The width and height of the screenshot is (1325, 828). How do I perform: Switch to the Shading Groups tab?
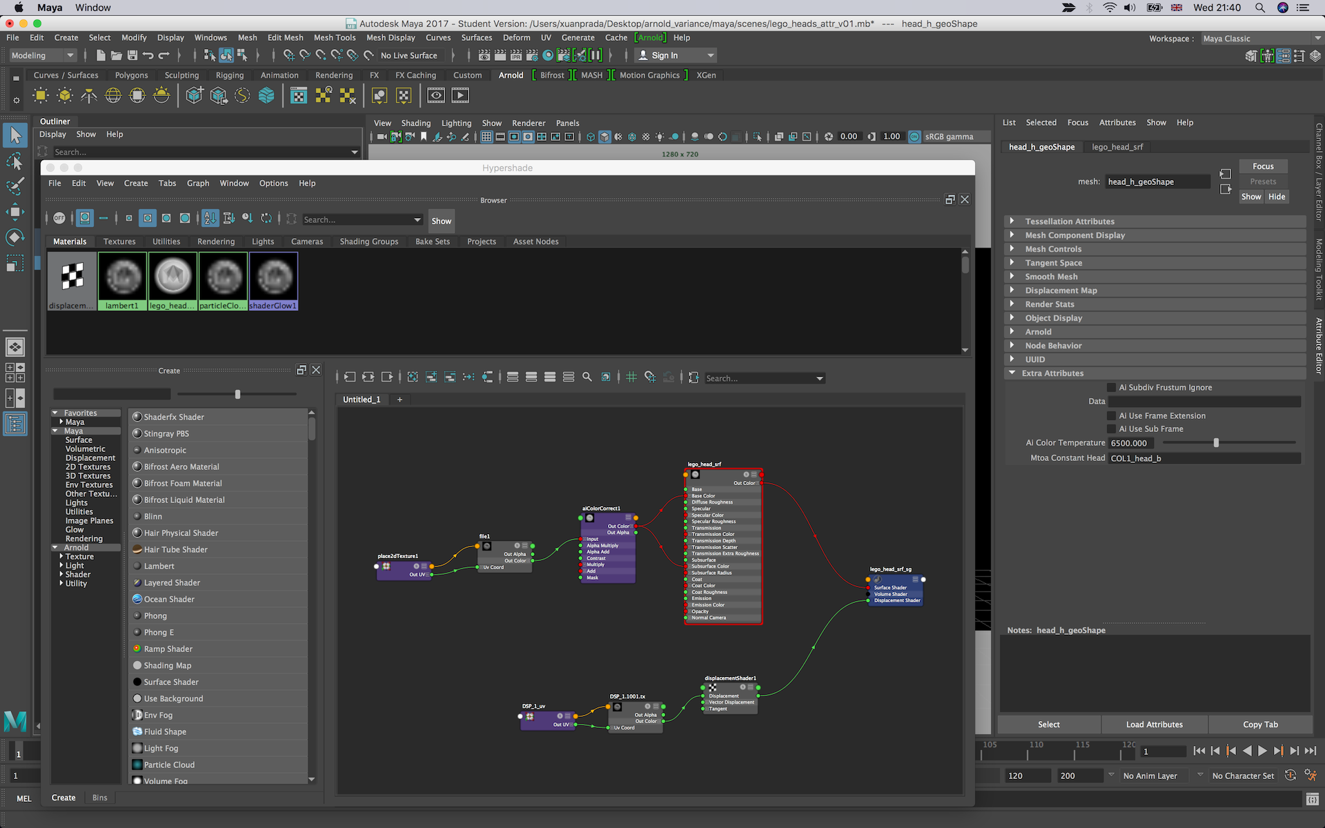coord(369,241)
